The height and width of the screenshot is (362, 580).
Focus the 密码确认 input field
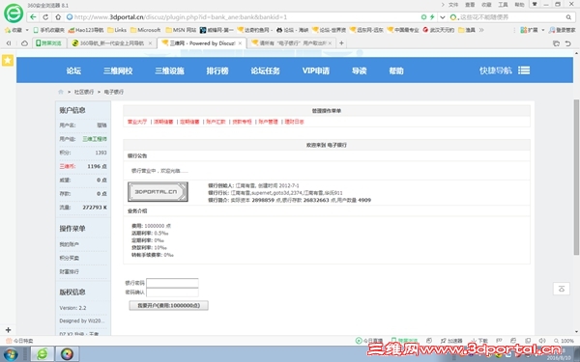coord(172,292)
